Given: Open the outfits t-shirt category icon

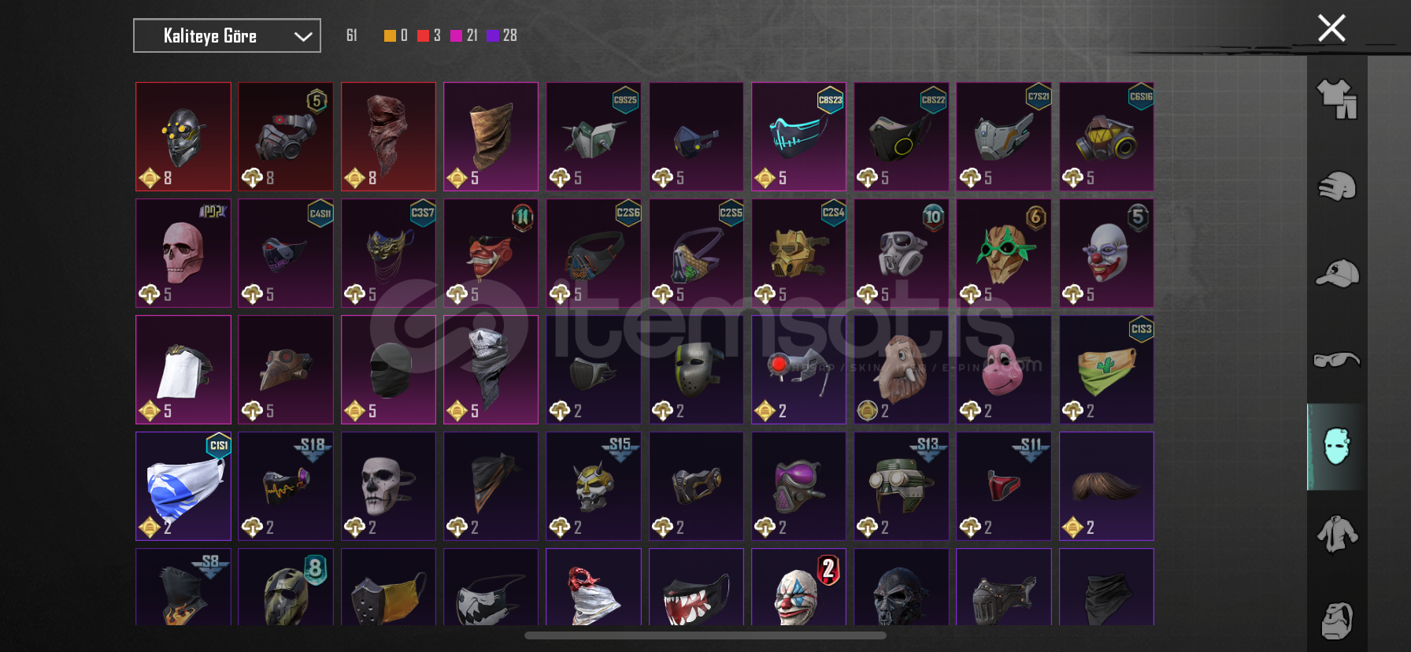Looking at the screenshot, I should pyautogui.click(x=1337, y=99).
